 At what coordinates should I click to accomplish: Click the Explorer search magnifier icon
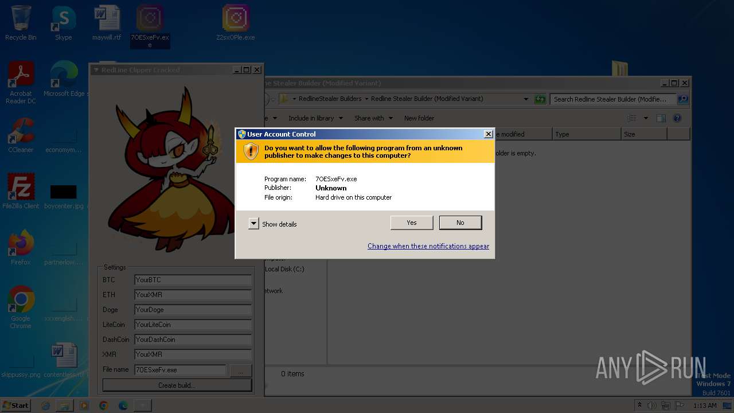(682, 99)
